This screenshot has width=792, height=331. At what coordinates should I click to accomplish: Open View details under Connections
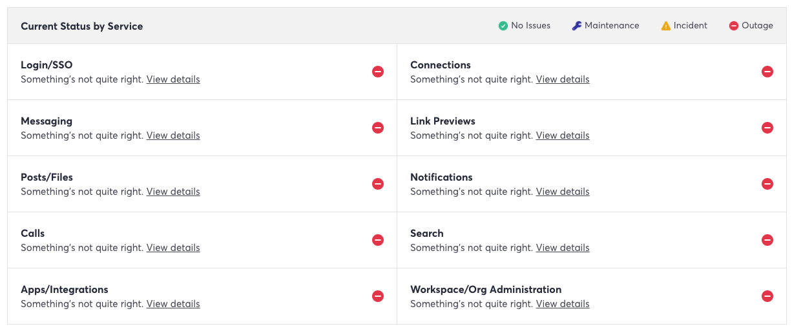[x=563, y=79]
